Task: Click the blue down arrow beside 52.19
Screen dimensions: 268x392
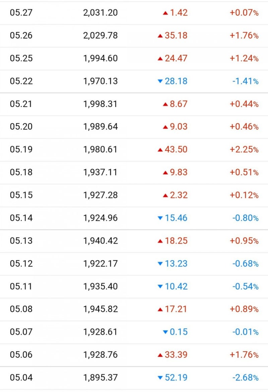Action: click(160, 378)
